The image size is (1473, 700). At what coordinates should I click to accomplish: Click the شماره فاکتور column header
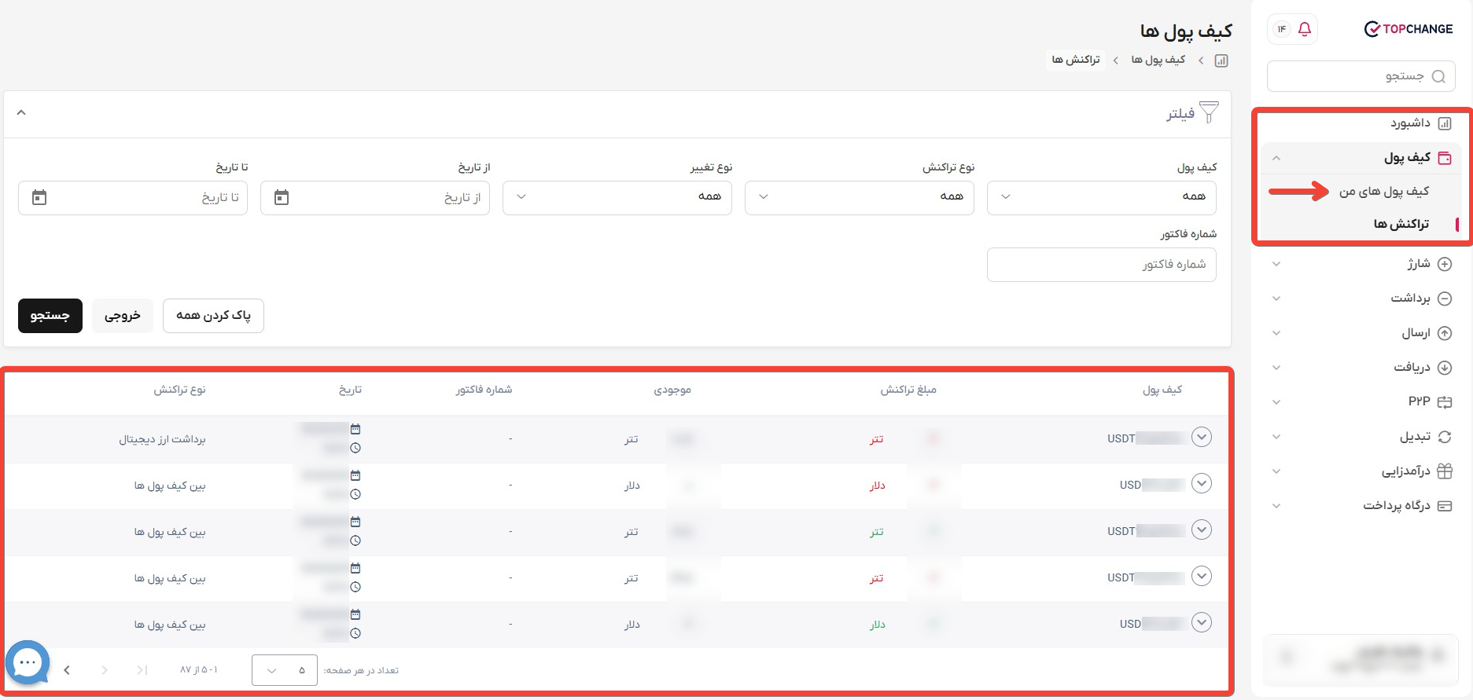point(484,390)
